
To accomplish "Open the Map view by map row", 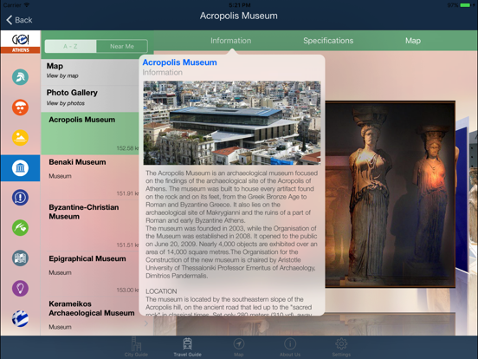I will (x=90, y=71).
